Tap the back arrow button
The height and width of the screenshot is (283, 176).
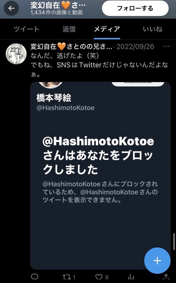point(11,8)
